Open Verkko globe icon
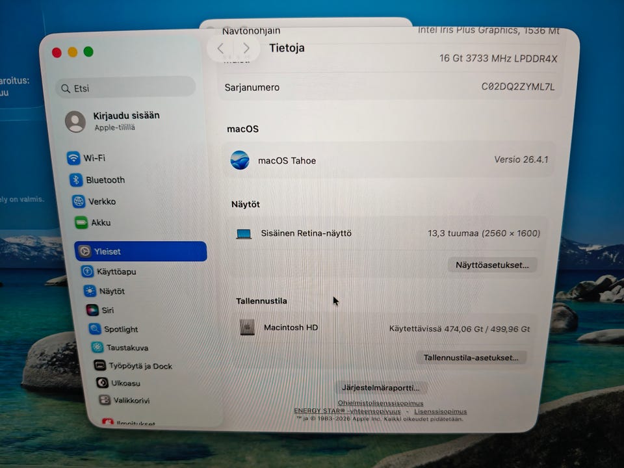624x468 pixels. (79, 201)
